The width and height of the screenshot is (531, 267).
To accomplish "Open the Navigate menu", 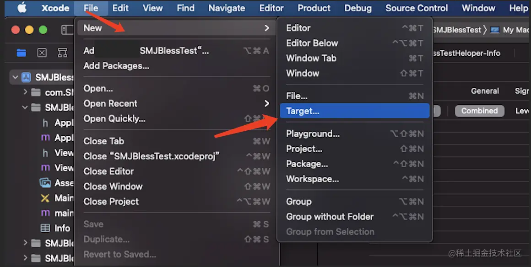I will tap(227, 8).
